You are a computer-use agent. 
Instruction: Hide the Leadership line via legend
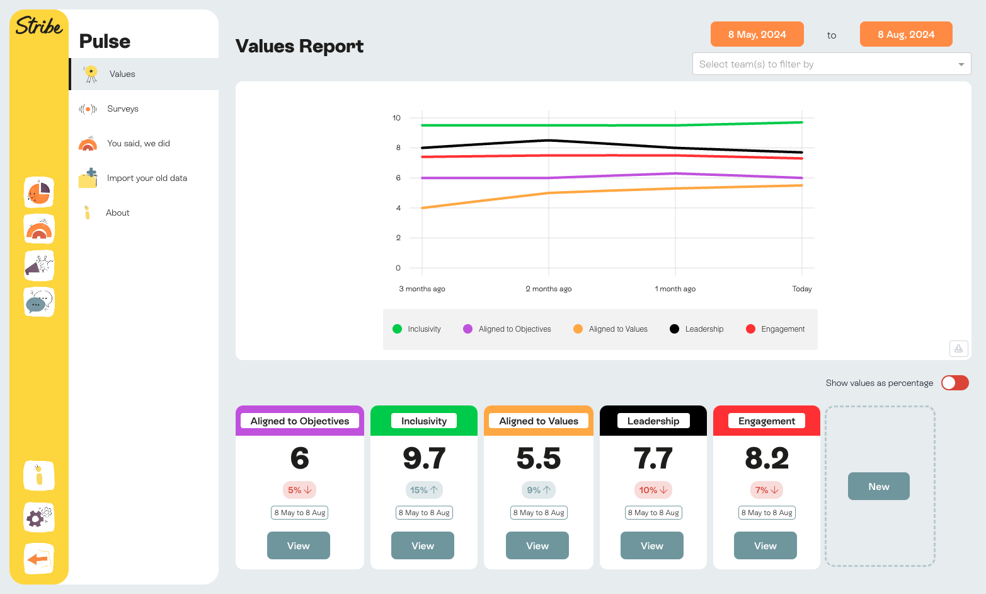(697, 329)
